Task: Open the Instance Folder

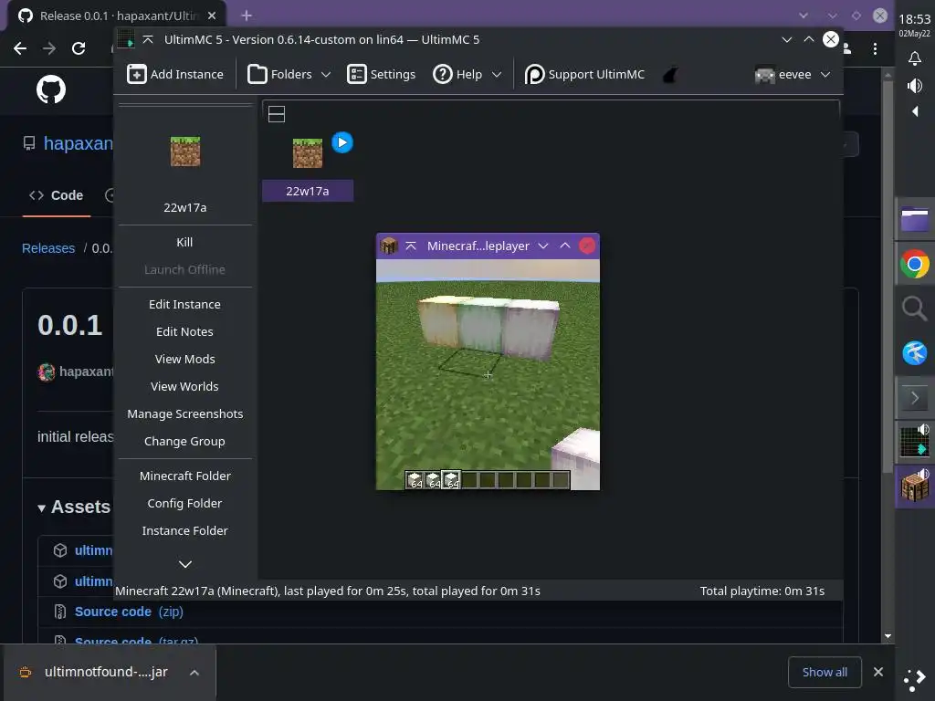Action: [x=184, y=530]
